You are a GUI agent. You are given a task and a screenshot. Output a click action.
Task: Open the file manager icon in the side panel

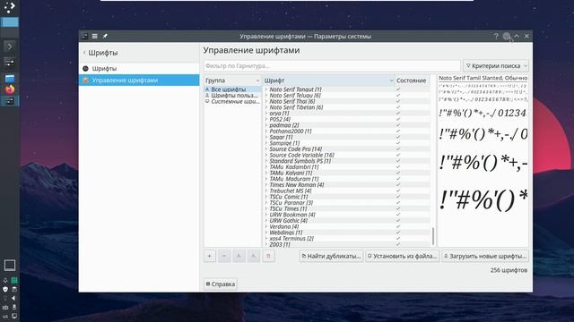tap(10, 78)
